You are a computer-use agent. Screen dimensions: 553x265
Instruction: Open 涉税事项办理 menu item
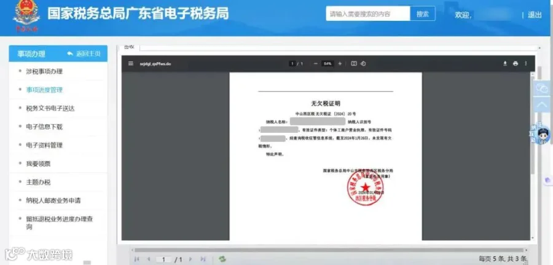click(x=44, y=71)
